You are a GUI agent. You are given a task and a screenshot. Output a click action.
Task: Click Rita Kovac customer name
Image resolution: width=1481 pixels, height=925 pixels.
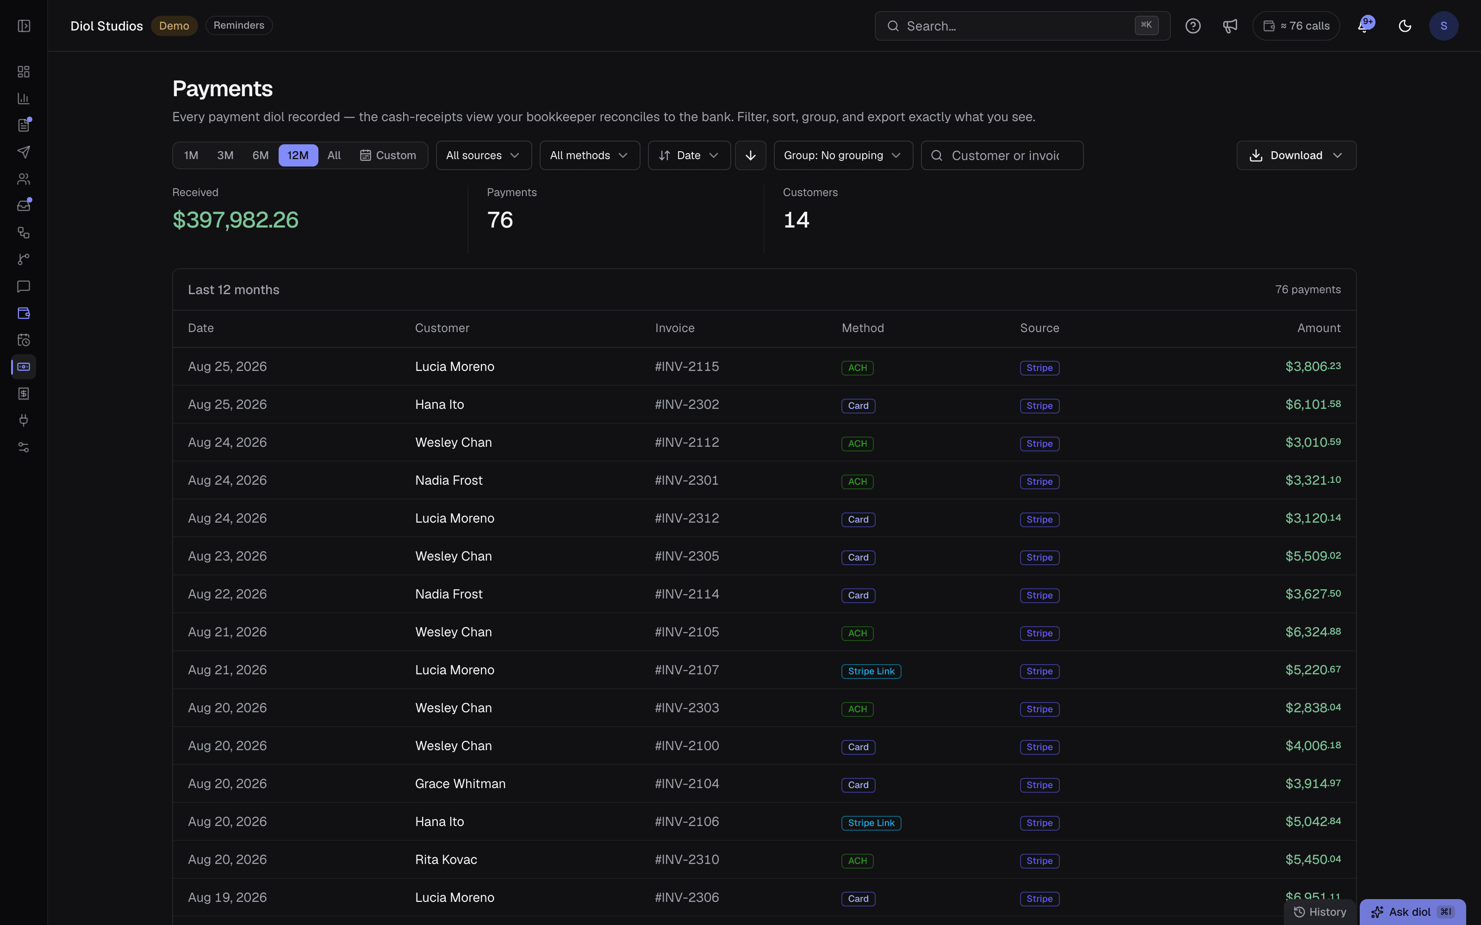(x=446, y=859)
